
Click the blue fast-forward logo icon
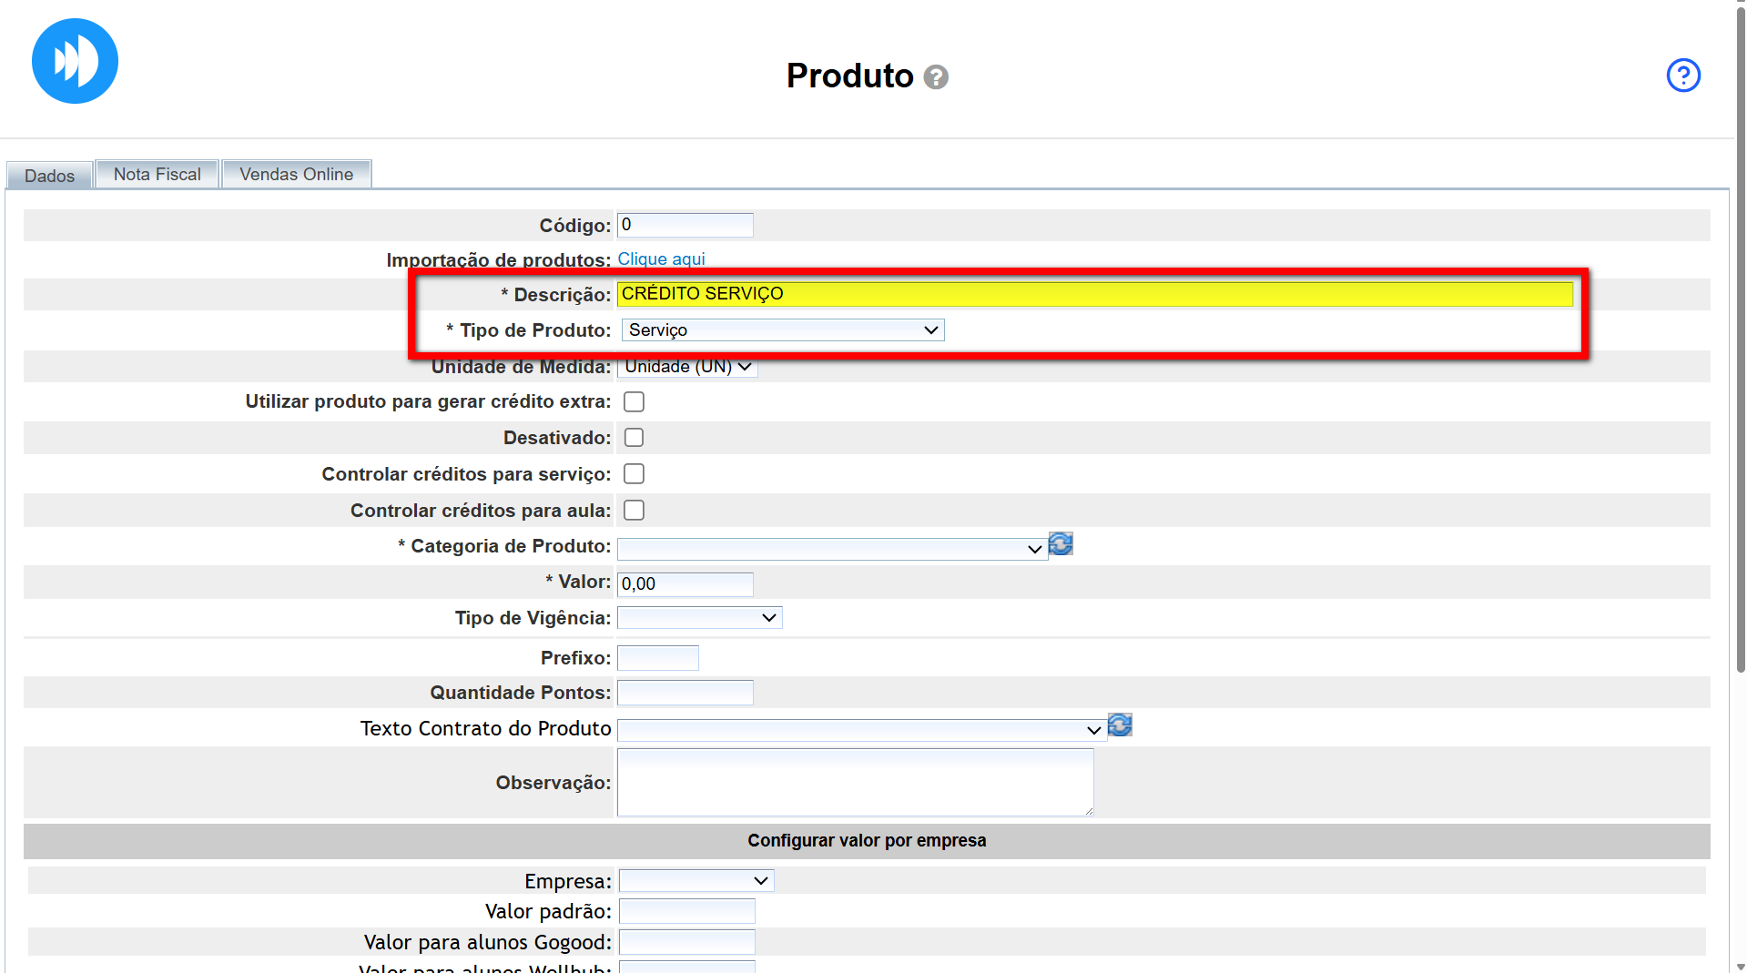75,61
